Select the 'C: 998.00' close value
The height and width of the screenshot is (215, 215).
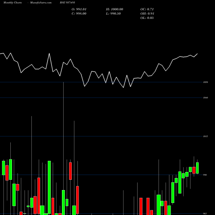pyautogui.click(x=79, y=14)
